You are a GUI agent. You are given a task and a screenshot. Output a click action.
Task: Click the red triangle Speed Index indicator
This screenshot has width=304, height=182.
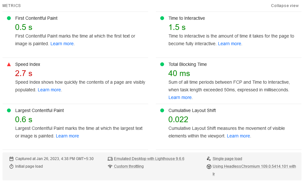pos(9,64)
